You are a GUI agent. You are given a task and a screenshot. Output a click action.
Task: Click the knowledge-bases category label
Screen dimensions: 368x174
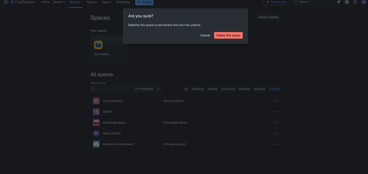click(175, 123)
